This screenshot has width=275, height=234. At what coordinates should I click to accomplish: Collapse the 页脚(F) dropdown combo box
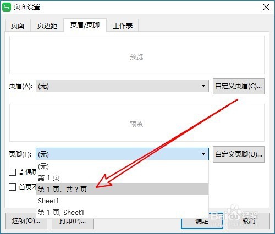[x=122, y=154]
